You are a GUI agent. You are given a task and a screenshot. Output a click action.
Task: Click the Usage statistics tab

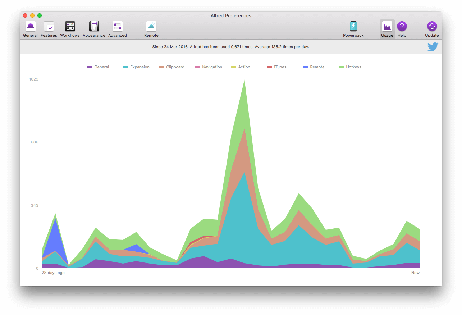click(387, 29)
